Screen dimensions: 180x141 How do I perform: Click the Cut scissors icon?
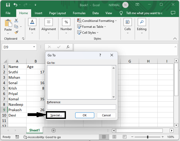pyautogui.click(x=16, y=21)
